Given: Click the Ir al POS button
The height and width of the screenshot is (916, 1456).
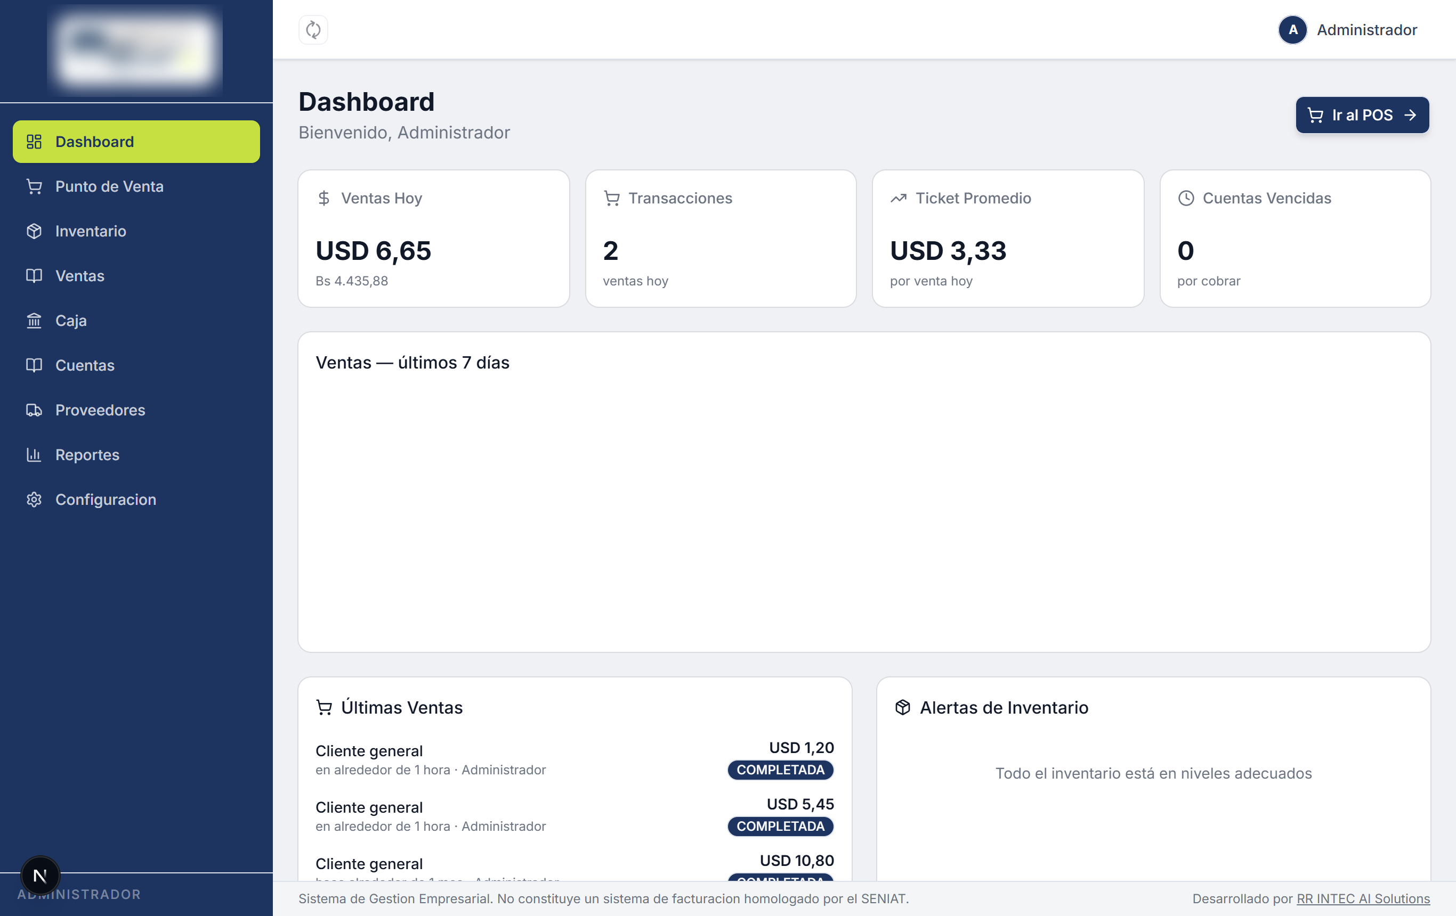Looking at the screenshot, I should [x=1362, y=115].
